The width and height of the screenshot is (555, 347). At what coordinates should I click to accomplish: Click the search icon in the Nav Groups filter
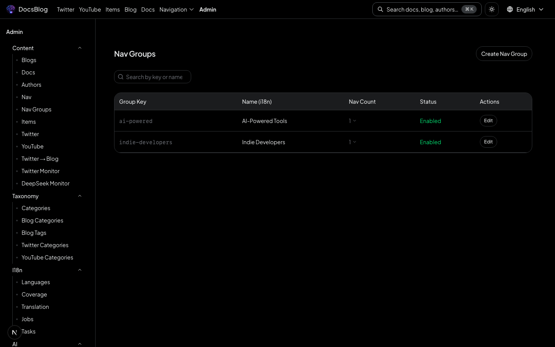click(x=121, y=77)
